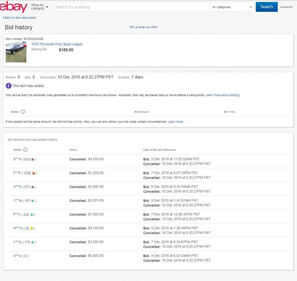Click the purple star beside bidder b***o
The width and height of the screenshot is (297, 281).
click(33, 159)
